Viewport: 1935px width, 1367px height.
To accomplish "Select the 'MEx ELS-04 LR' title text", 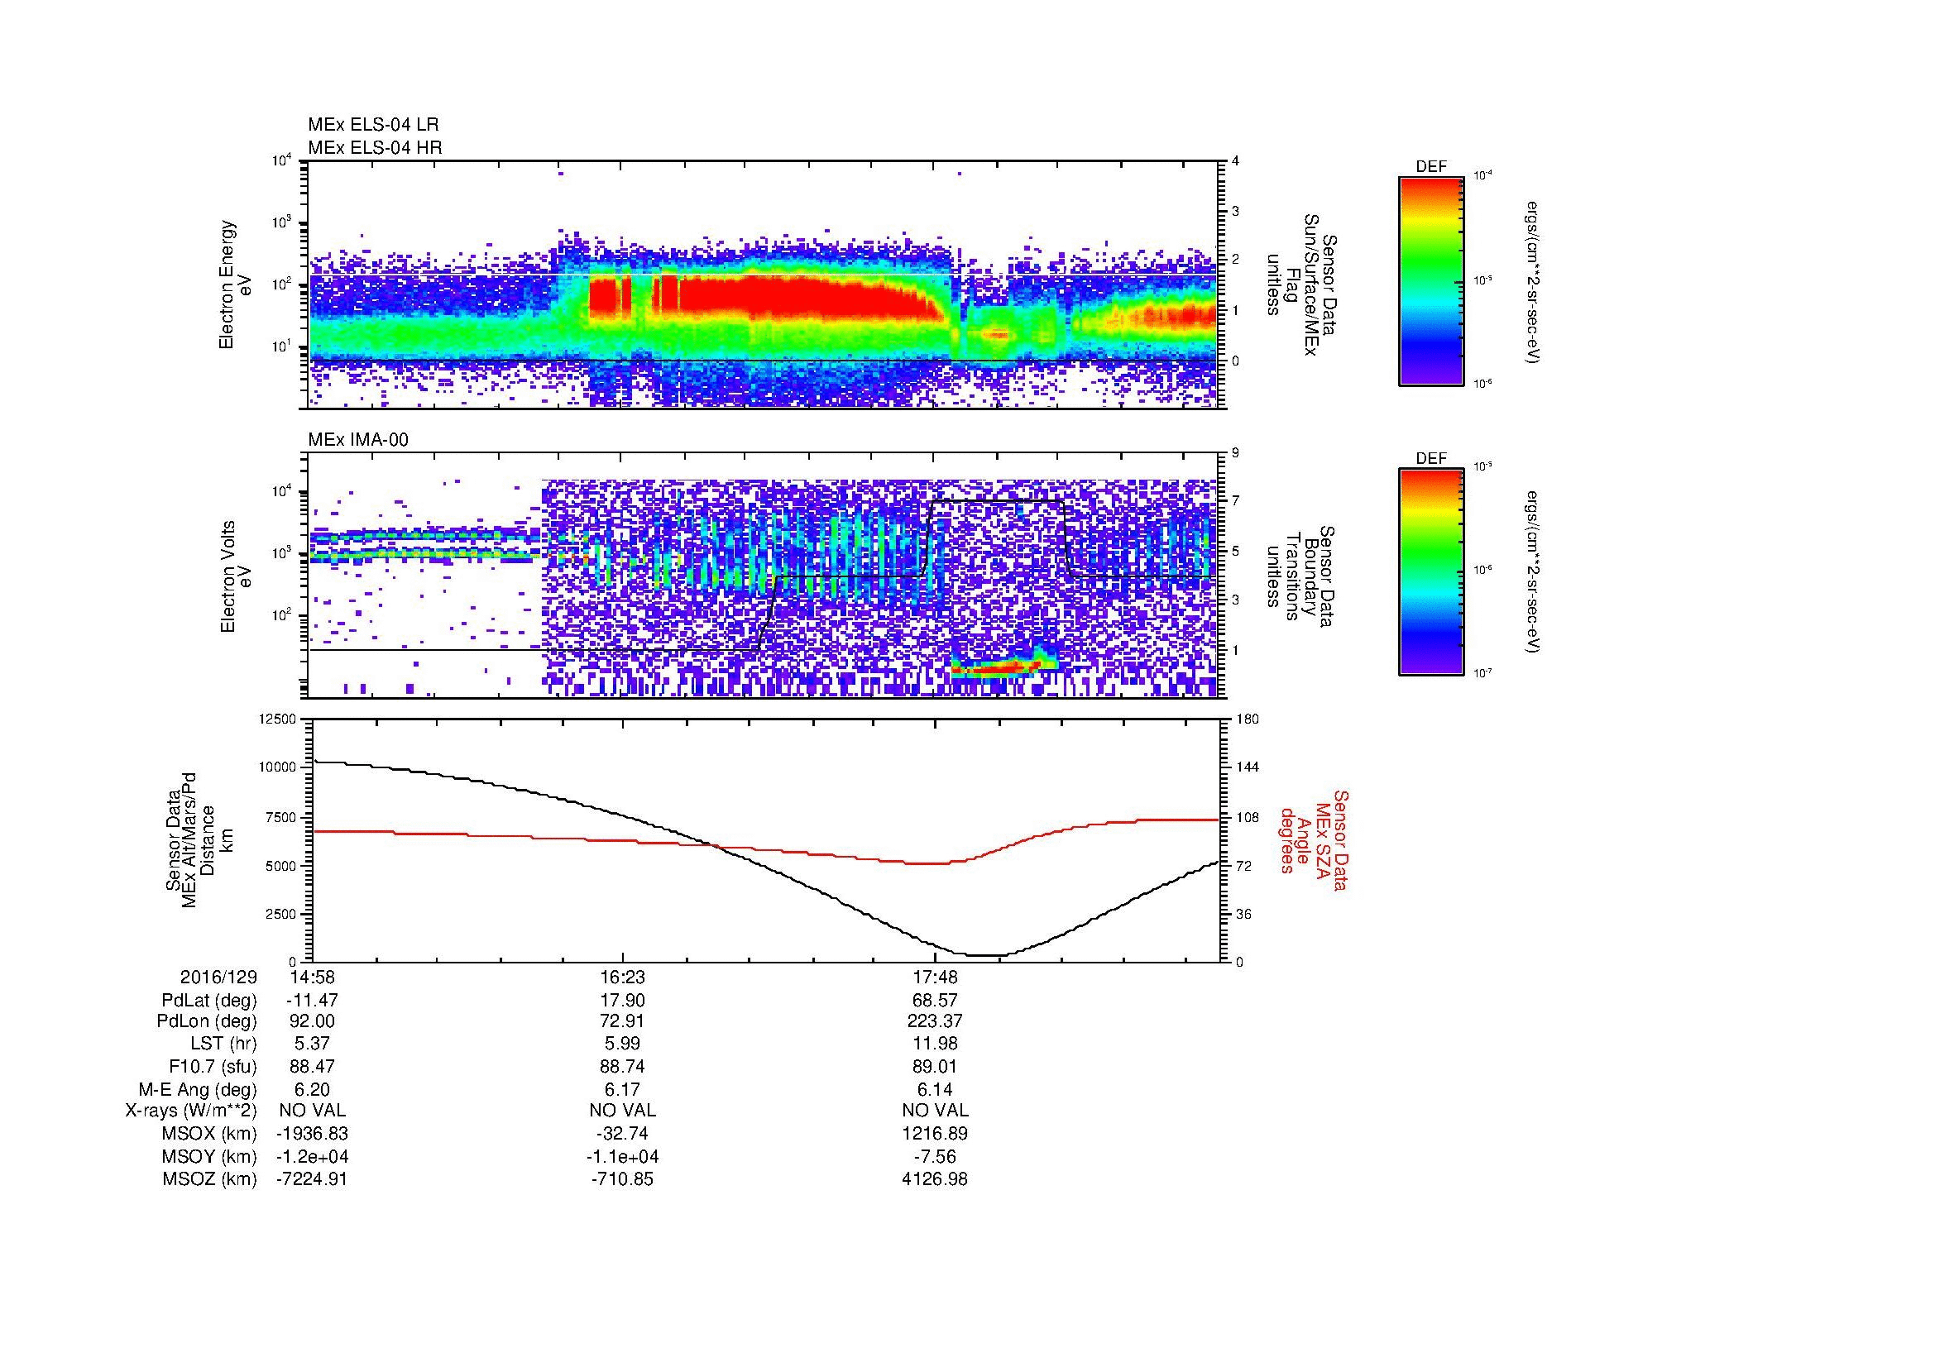I will coord(372,125).
